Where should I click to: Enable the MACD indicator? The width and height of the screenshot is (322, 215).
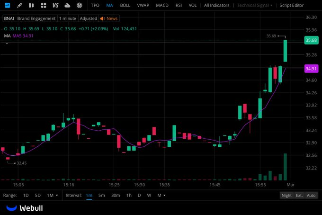pos(162,5)
